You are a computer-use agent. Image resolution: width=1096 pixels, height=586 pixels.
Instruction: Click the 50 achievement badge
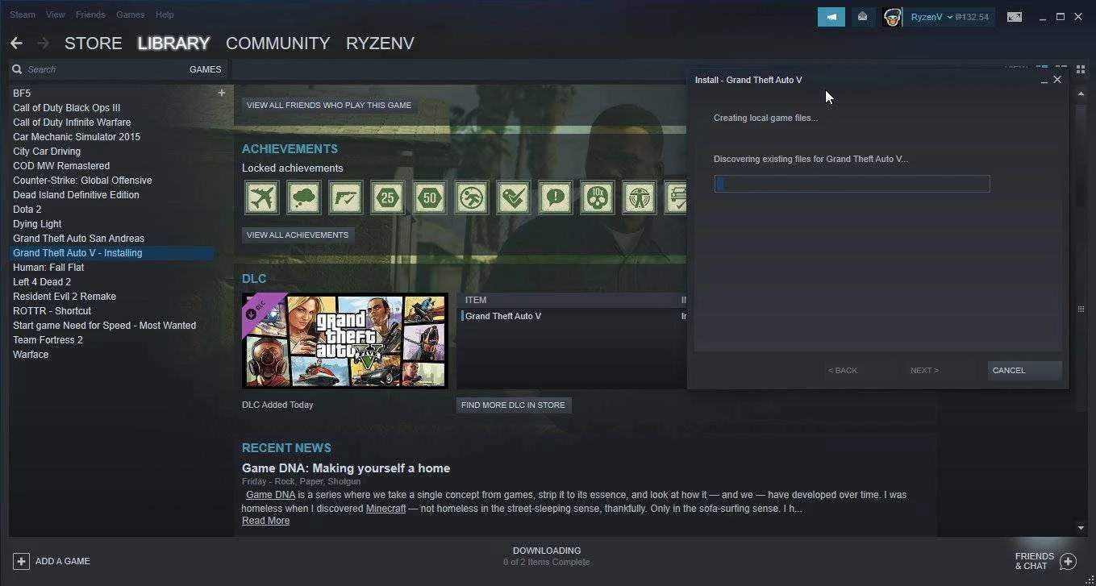[x=429, y=197]
